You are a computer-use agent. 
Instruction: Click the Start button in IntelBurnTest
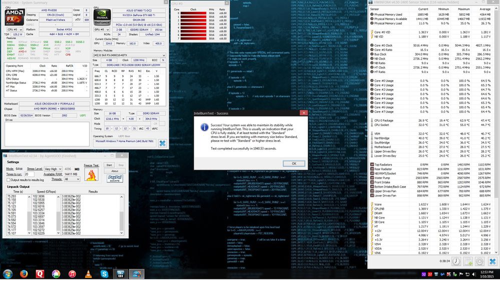point(109,165)
